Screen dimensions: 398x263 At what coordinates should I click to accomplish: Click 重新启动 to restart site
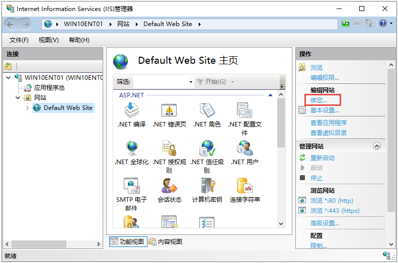pyautogui.click(x=323, y=158)
